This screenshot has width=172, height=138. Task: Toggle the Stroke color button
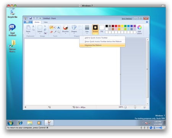(x=95, y=30)
